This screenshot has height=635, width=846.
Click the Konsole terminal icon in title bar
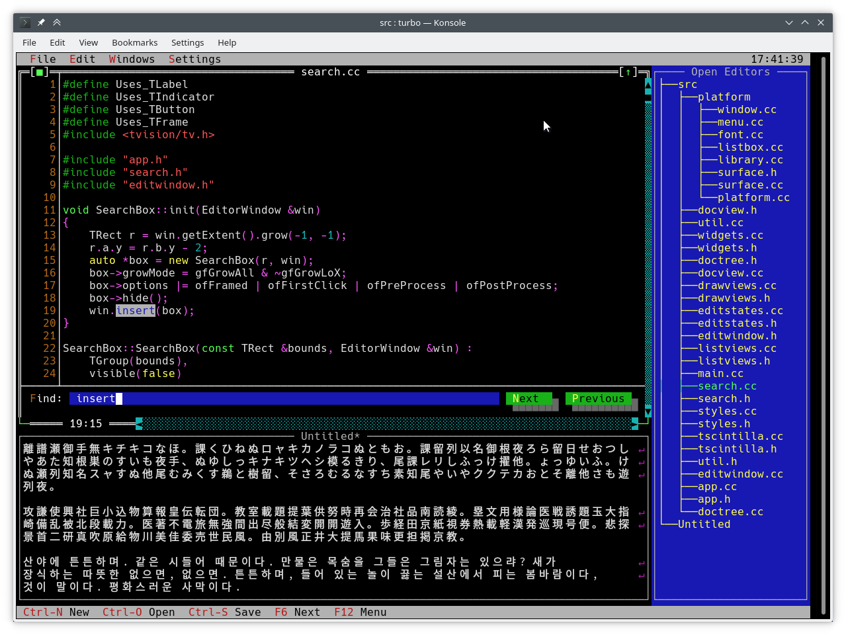point(25,22)
